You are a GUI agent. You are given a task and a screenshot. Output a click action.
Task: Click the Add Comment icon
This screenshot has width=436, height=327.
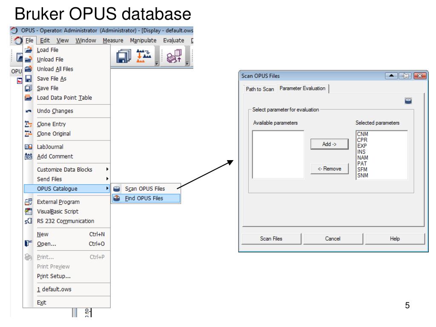(x=29, y=157)
